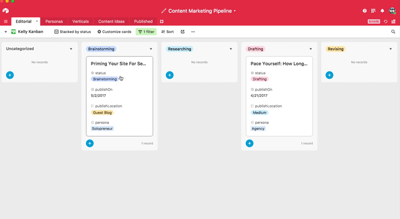400x219 pixels.
Task: Open the Priming Your Site card title
Action: point(118,64)
